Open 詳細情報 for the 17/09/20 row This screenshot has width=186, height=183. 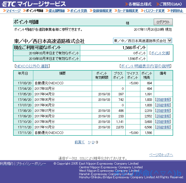pos(163,116)
